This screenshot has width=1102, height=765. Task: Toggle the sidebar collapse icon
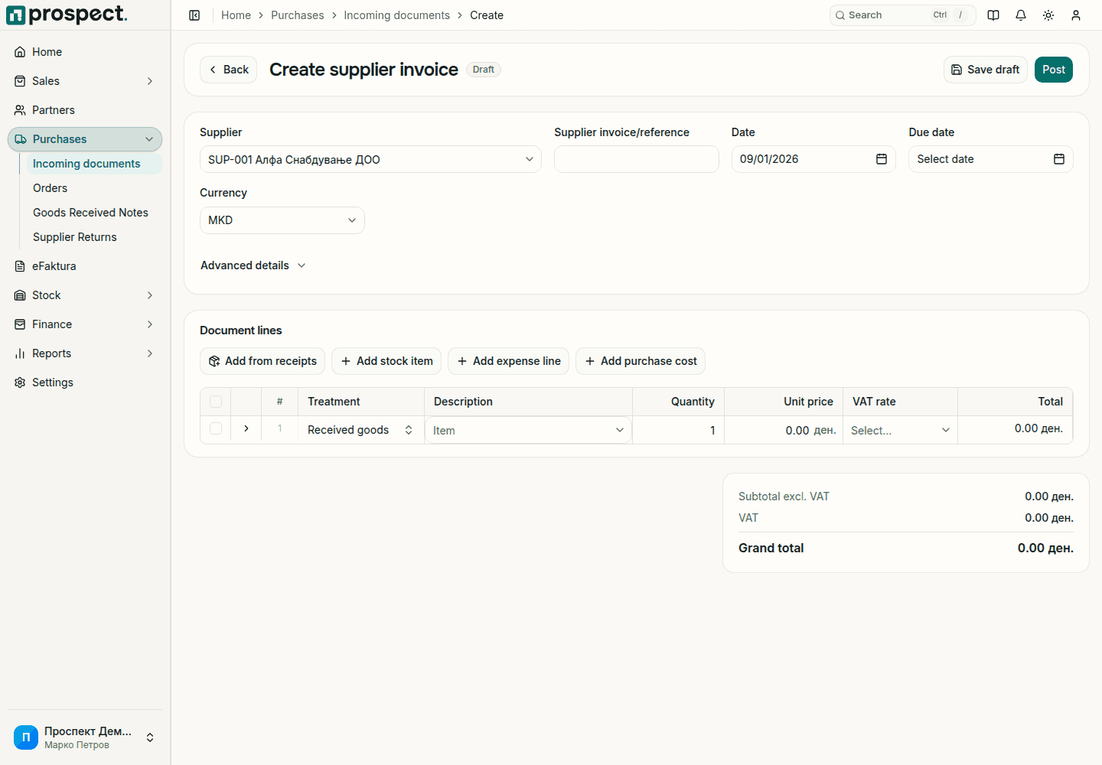click(x=194, y=15)
